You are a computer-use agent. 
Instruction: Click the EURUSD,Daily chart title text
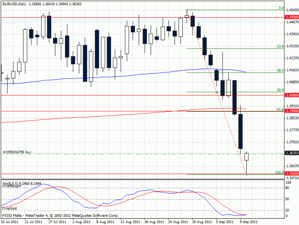pyautogui.click(x=14, y=4)
